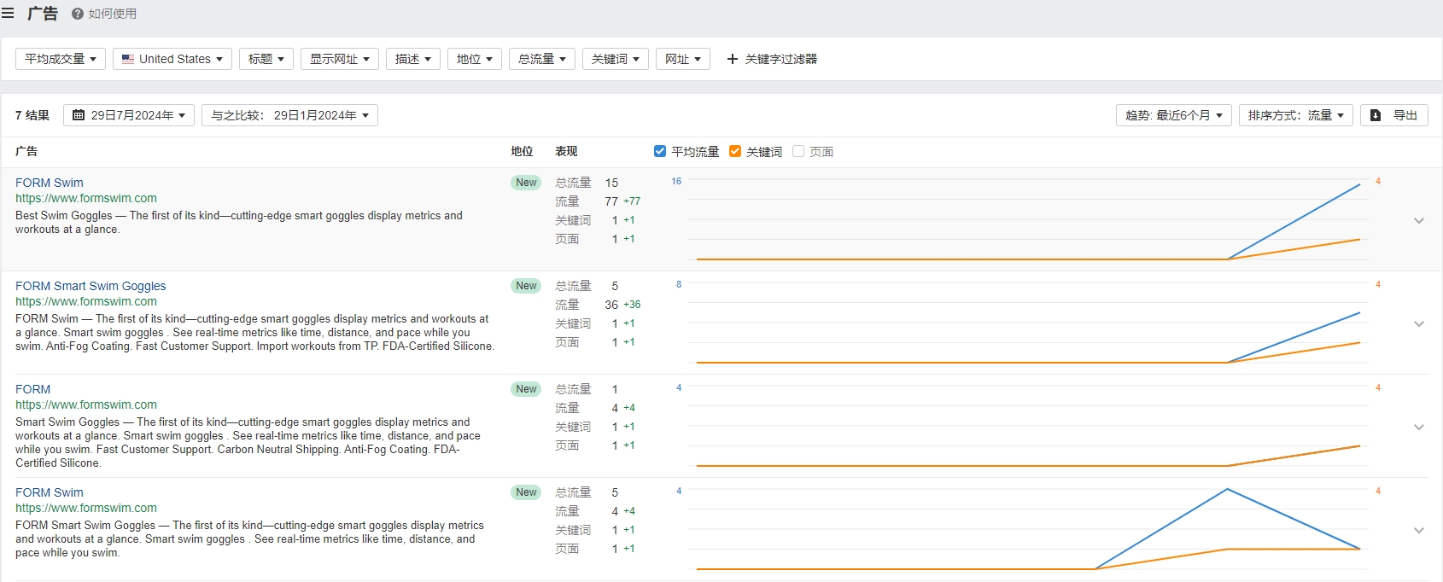Expand the last FORM Swim ad row chevron

point(1419,530)
